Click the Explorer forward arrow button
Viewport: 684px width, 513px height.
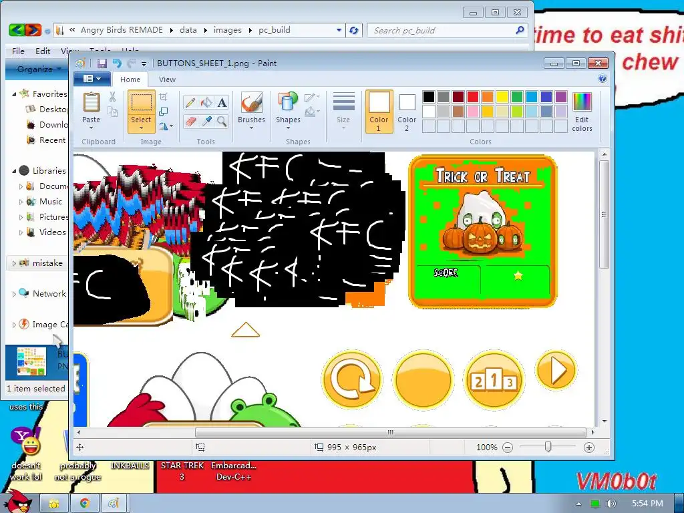click(33, 30)
